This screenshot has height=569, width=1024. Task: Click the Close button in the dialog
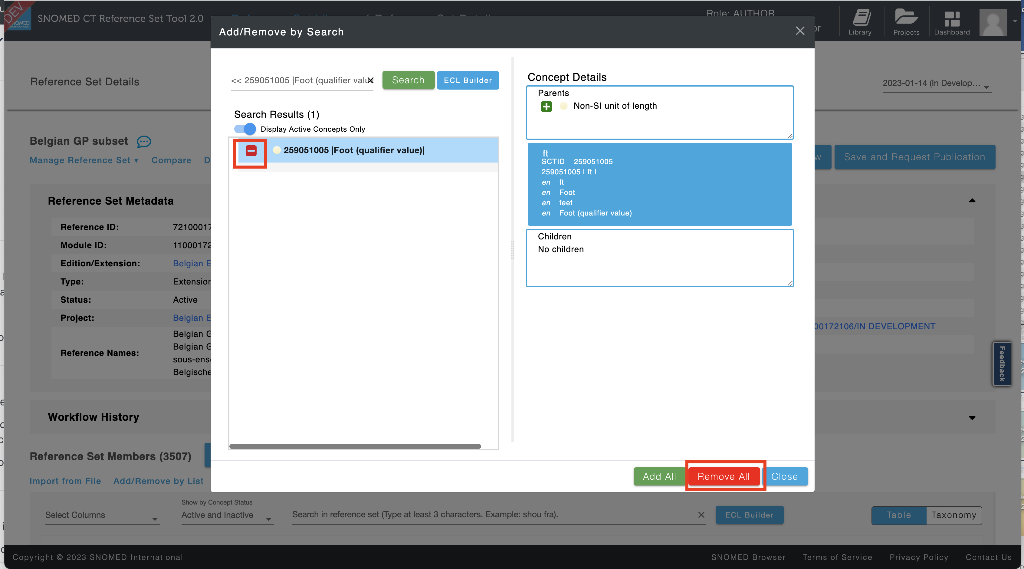pos(784,476)
